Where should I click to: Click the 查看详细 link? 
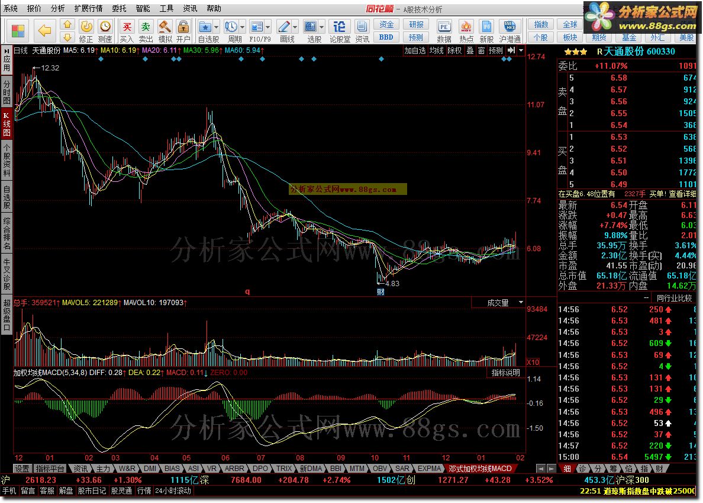tap(682, 194)
